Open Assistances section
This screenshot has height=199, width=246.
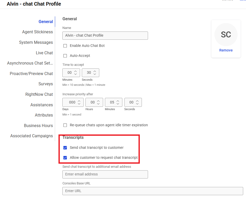click(x=42, y=105)
